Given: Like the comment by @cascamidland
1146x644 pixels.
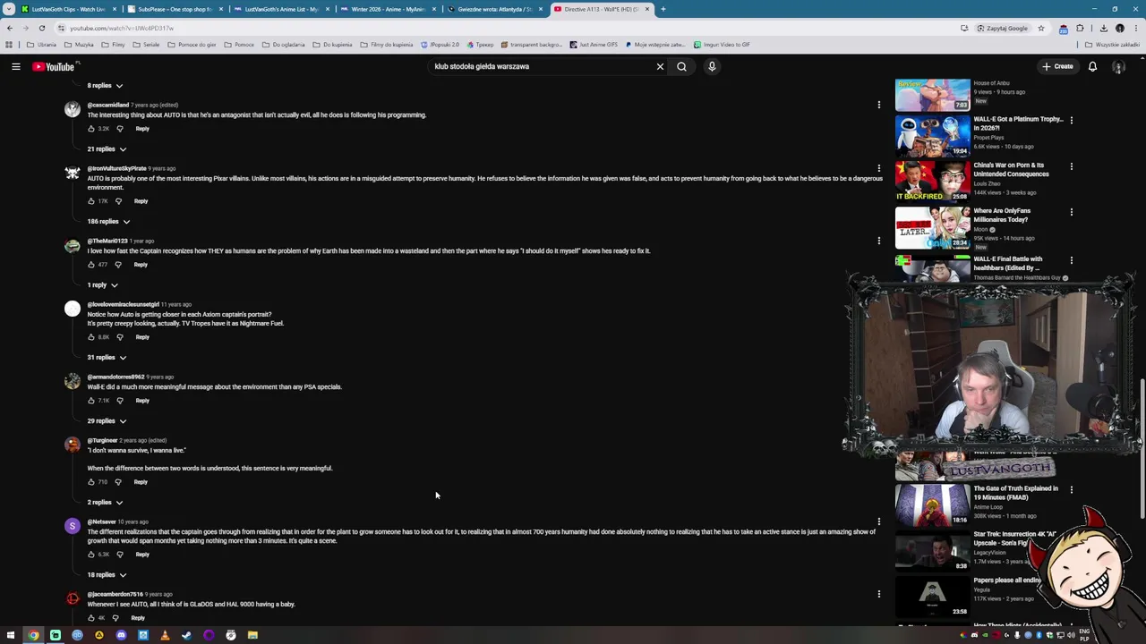Looking at the screenshot, I should click(91, 129).
